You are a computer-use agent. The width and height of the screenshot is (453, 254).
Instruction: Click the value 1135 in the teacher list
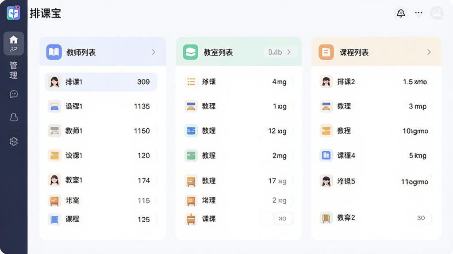(142, 107)
